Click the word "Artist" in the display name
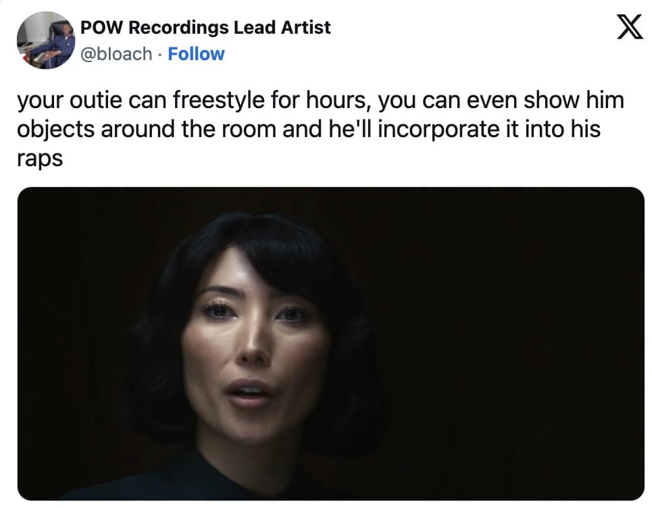658x508 pixels. click(305, 27)
